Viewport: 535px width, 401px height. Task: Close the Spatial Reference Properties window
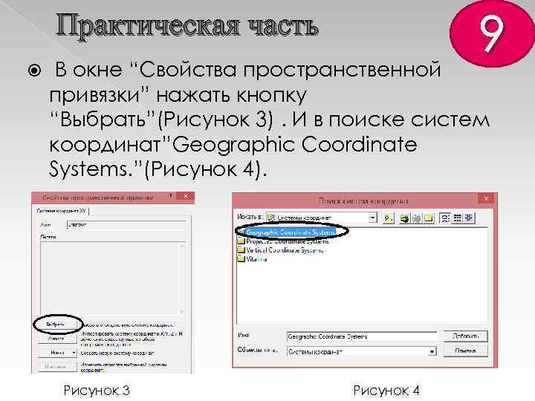pyautogui.click(x=187, y=197)
